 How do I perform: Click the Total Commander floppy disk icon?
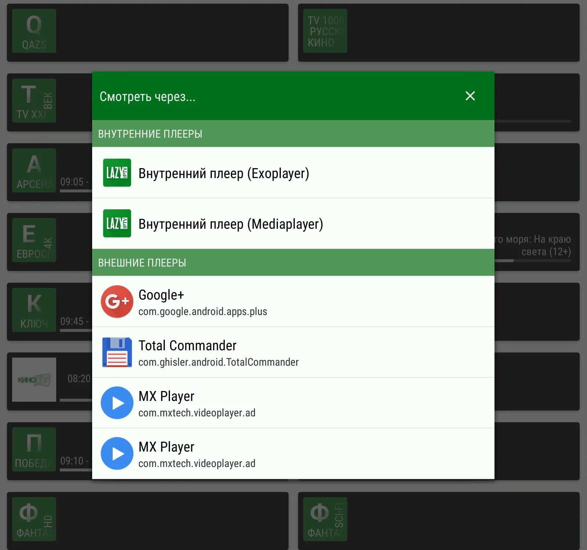click(117, 352)
